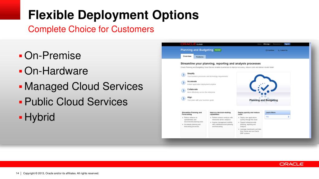Click the 'Managed Cloud Services' bullet

coord(83,86)
